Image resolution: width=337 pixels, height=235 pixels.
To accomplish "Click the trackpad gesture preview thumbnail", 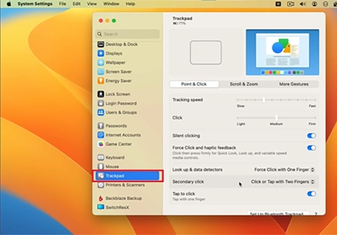I will pyautogui.click(x=206, y=52).
